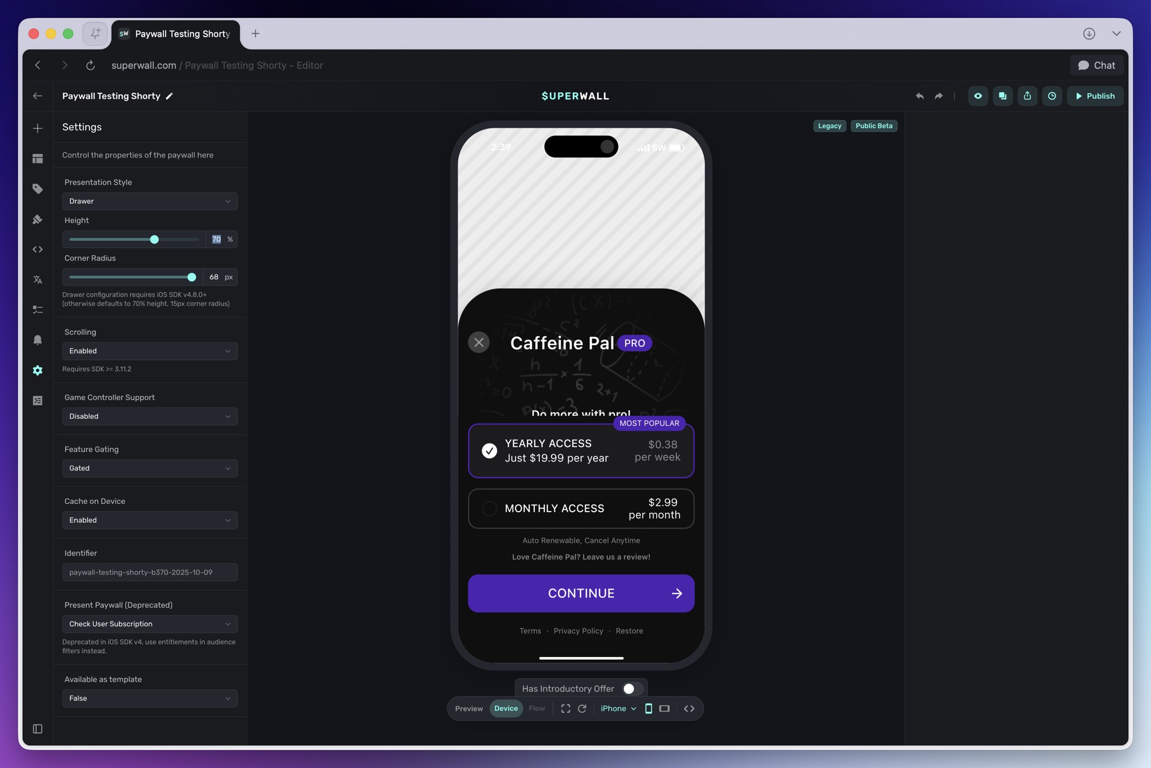Switch to Flow mode tab

(x=536, y=708)
